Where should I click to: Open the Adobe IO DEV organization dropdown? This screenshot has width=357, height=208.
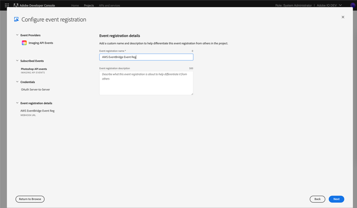329,5
